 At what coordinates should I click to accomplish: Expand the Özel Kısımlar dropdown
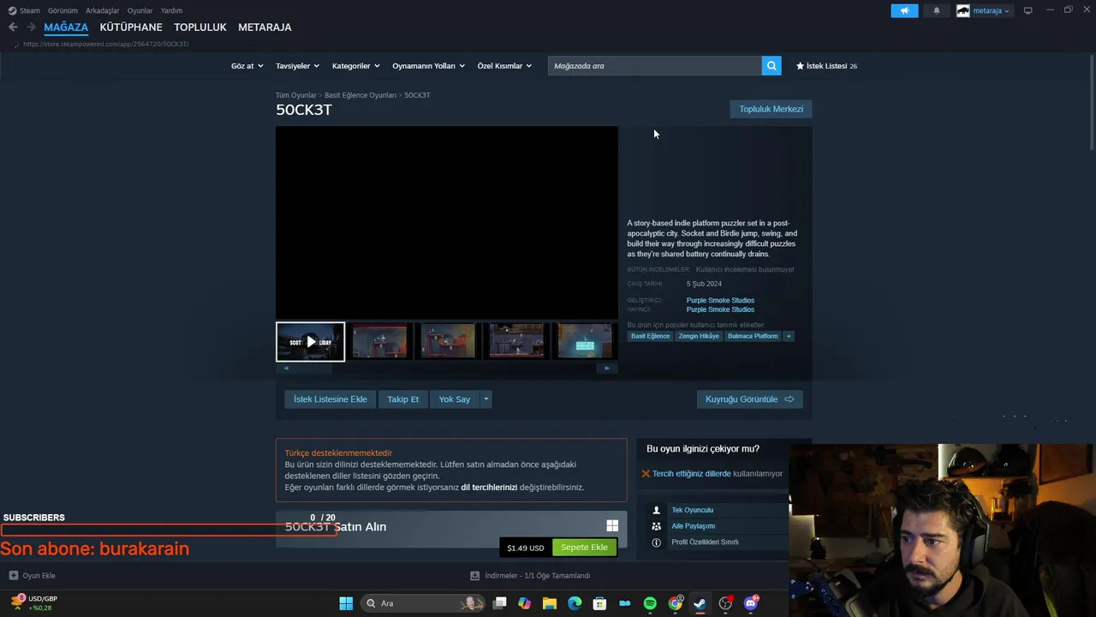tap(504, 66)
